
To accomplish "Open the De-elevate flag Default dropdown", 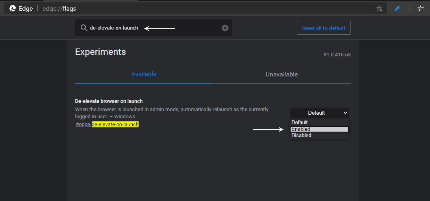I will click(319, 113).
